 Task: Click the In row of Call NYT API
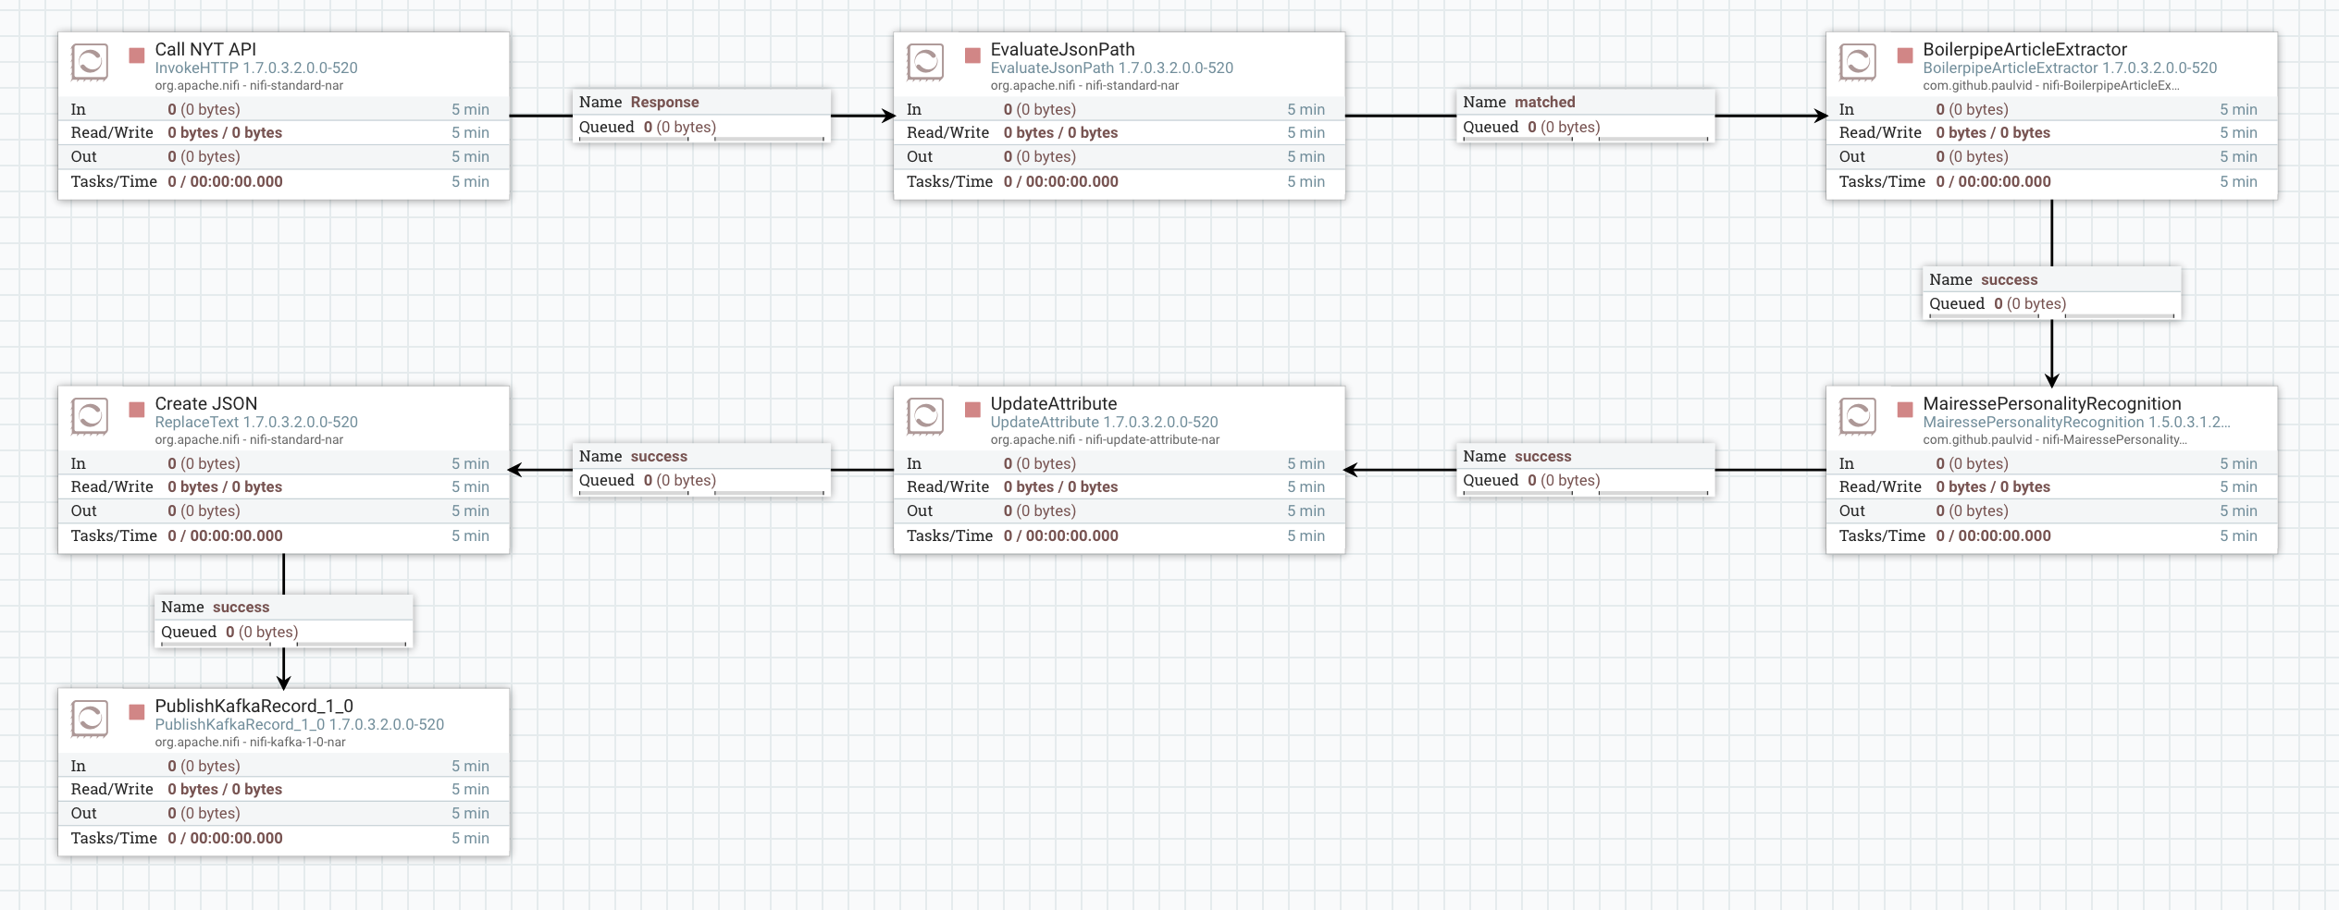tap(283, 109)
